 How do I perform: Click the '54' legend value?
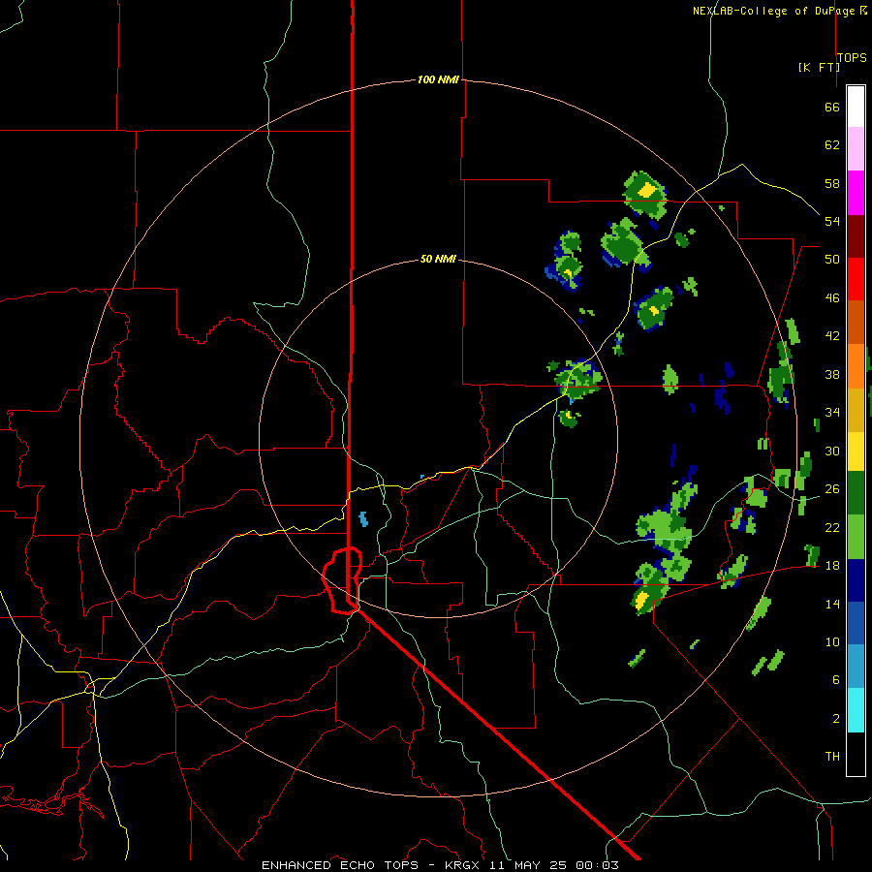point(832,221)
